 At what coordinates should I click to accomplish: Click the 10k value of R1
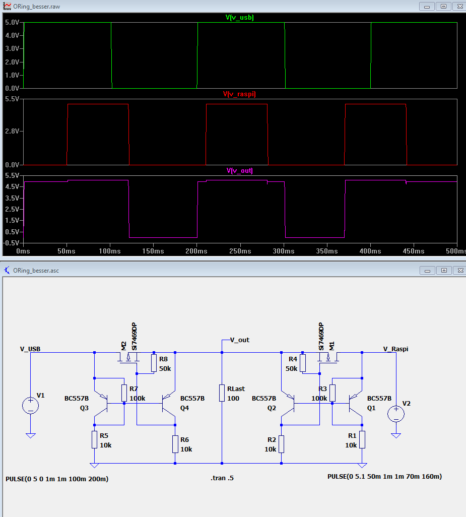click(x=351, y=445)
